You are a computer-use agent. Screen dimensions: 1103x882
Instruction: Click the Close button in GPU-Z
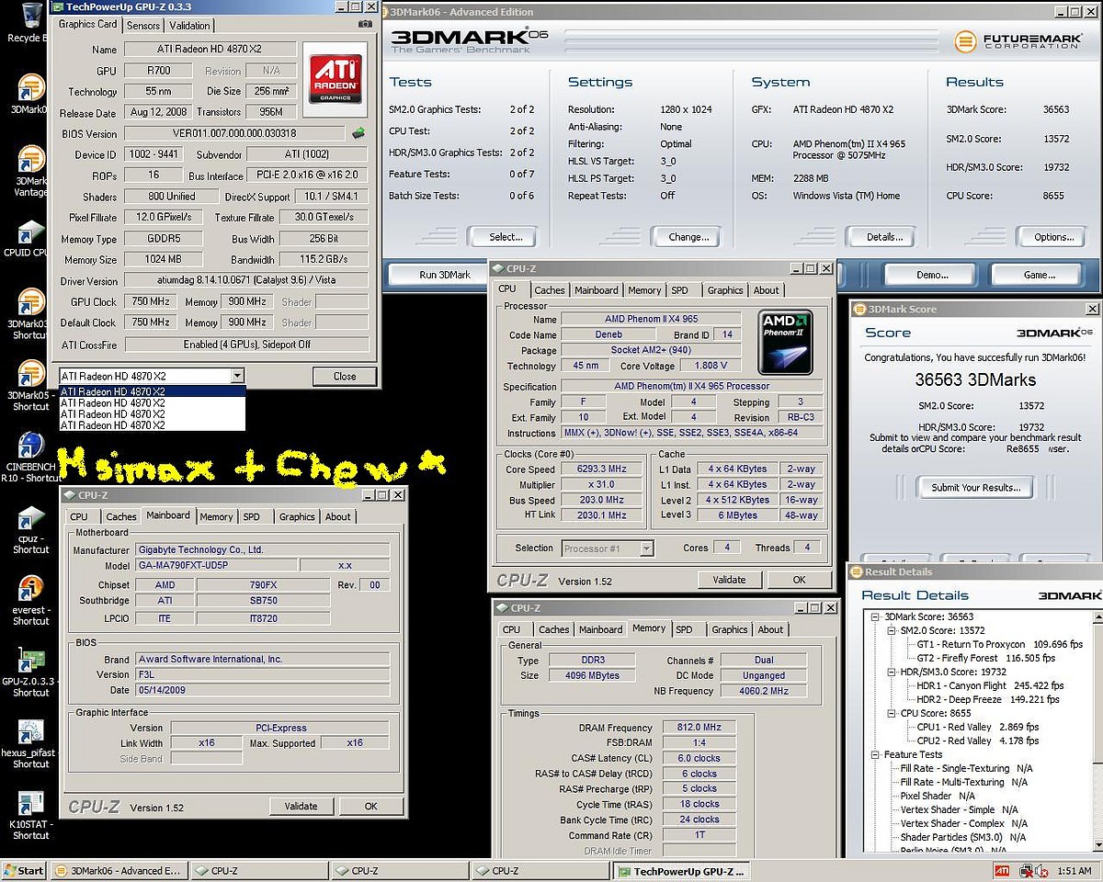coord(345,376)
